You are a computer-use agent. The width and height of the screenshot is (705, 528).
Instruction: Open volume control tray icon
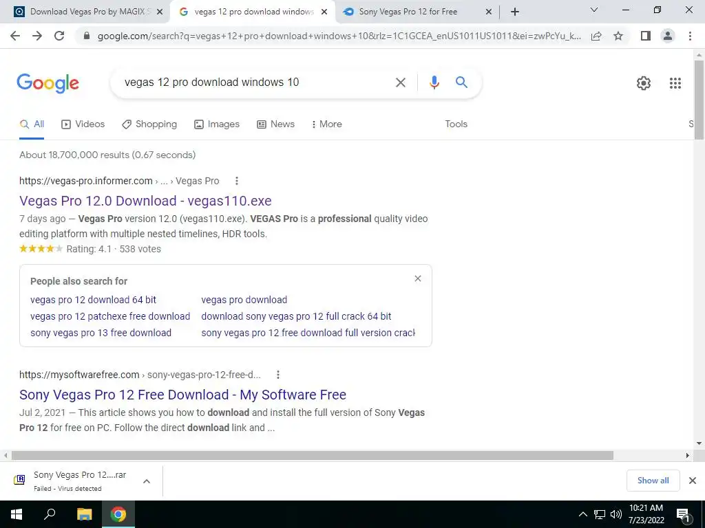click(616, 514)
